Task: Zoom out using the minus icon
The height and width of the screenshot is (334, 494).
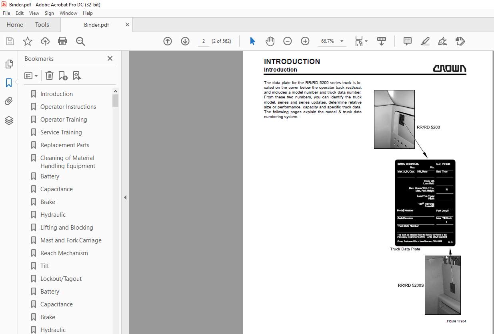Action: pyautogui.click(x=287, y=41)
